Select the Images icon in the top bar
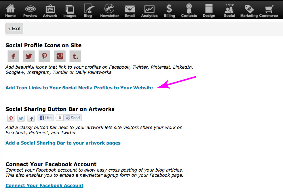Image resolution: width=283 pixels, height=194 pixels. (x=70, y=9)
